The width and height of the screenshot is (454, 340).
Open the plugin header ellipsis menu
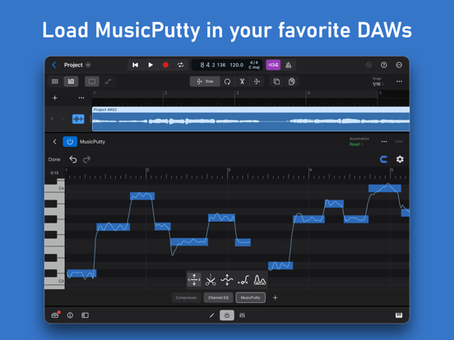(384, 141)
